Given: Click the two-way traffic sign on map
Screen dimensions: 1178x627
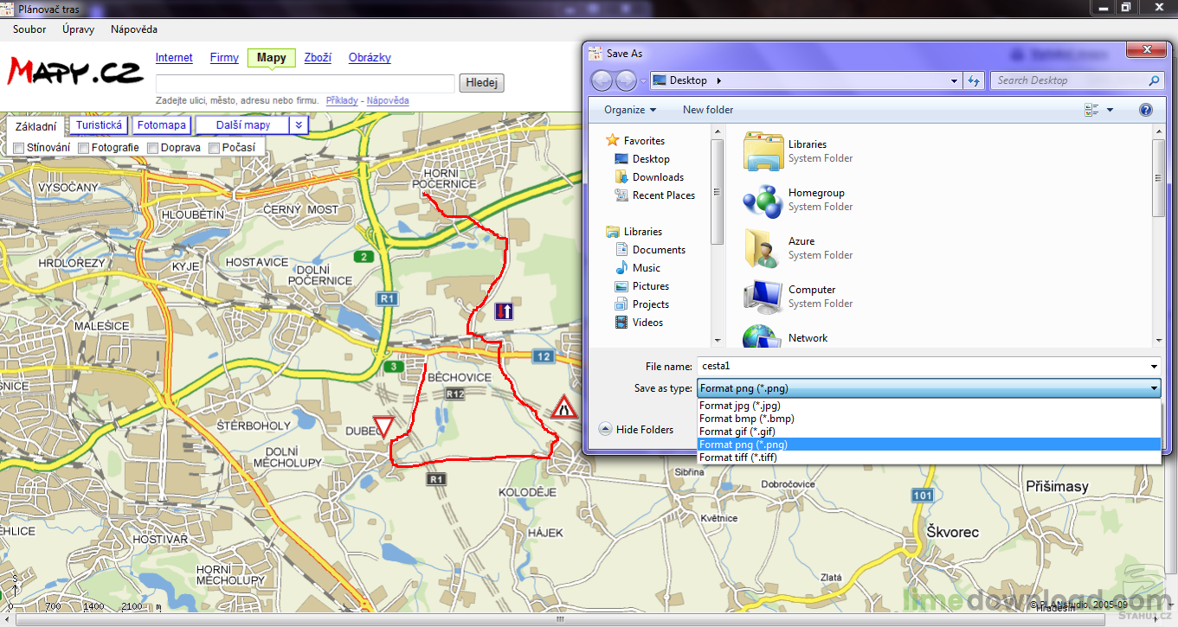Looking at the screenshot, I should pos(504,310).
